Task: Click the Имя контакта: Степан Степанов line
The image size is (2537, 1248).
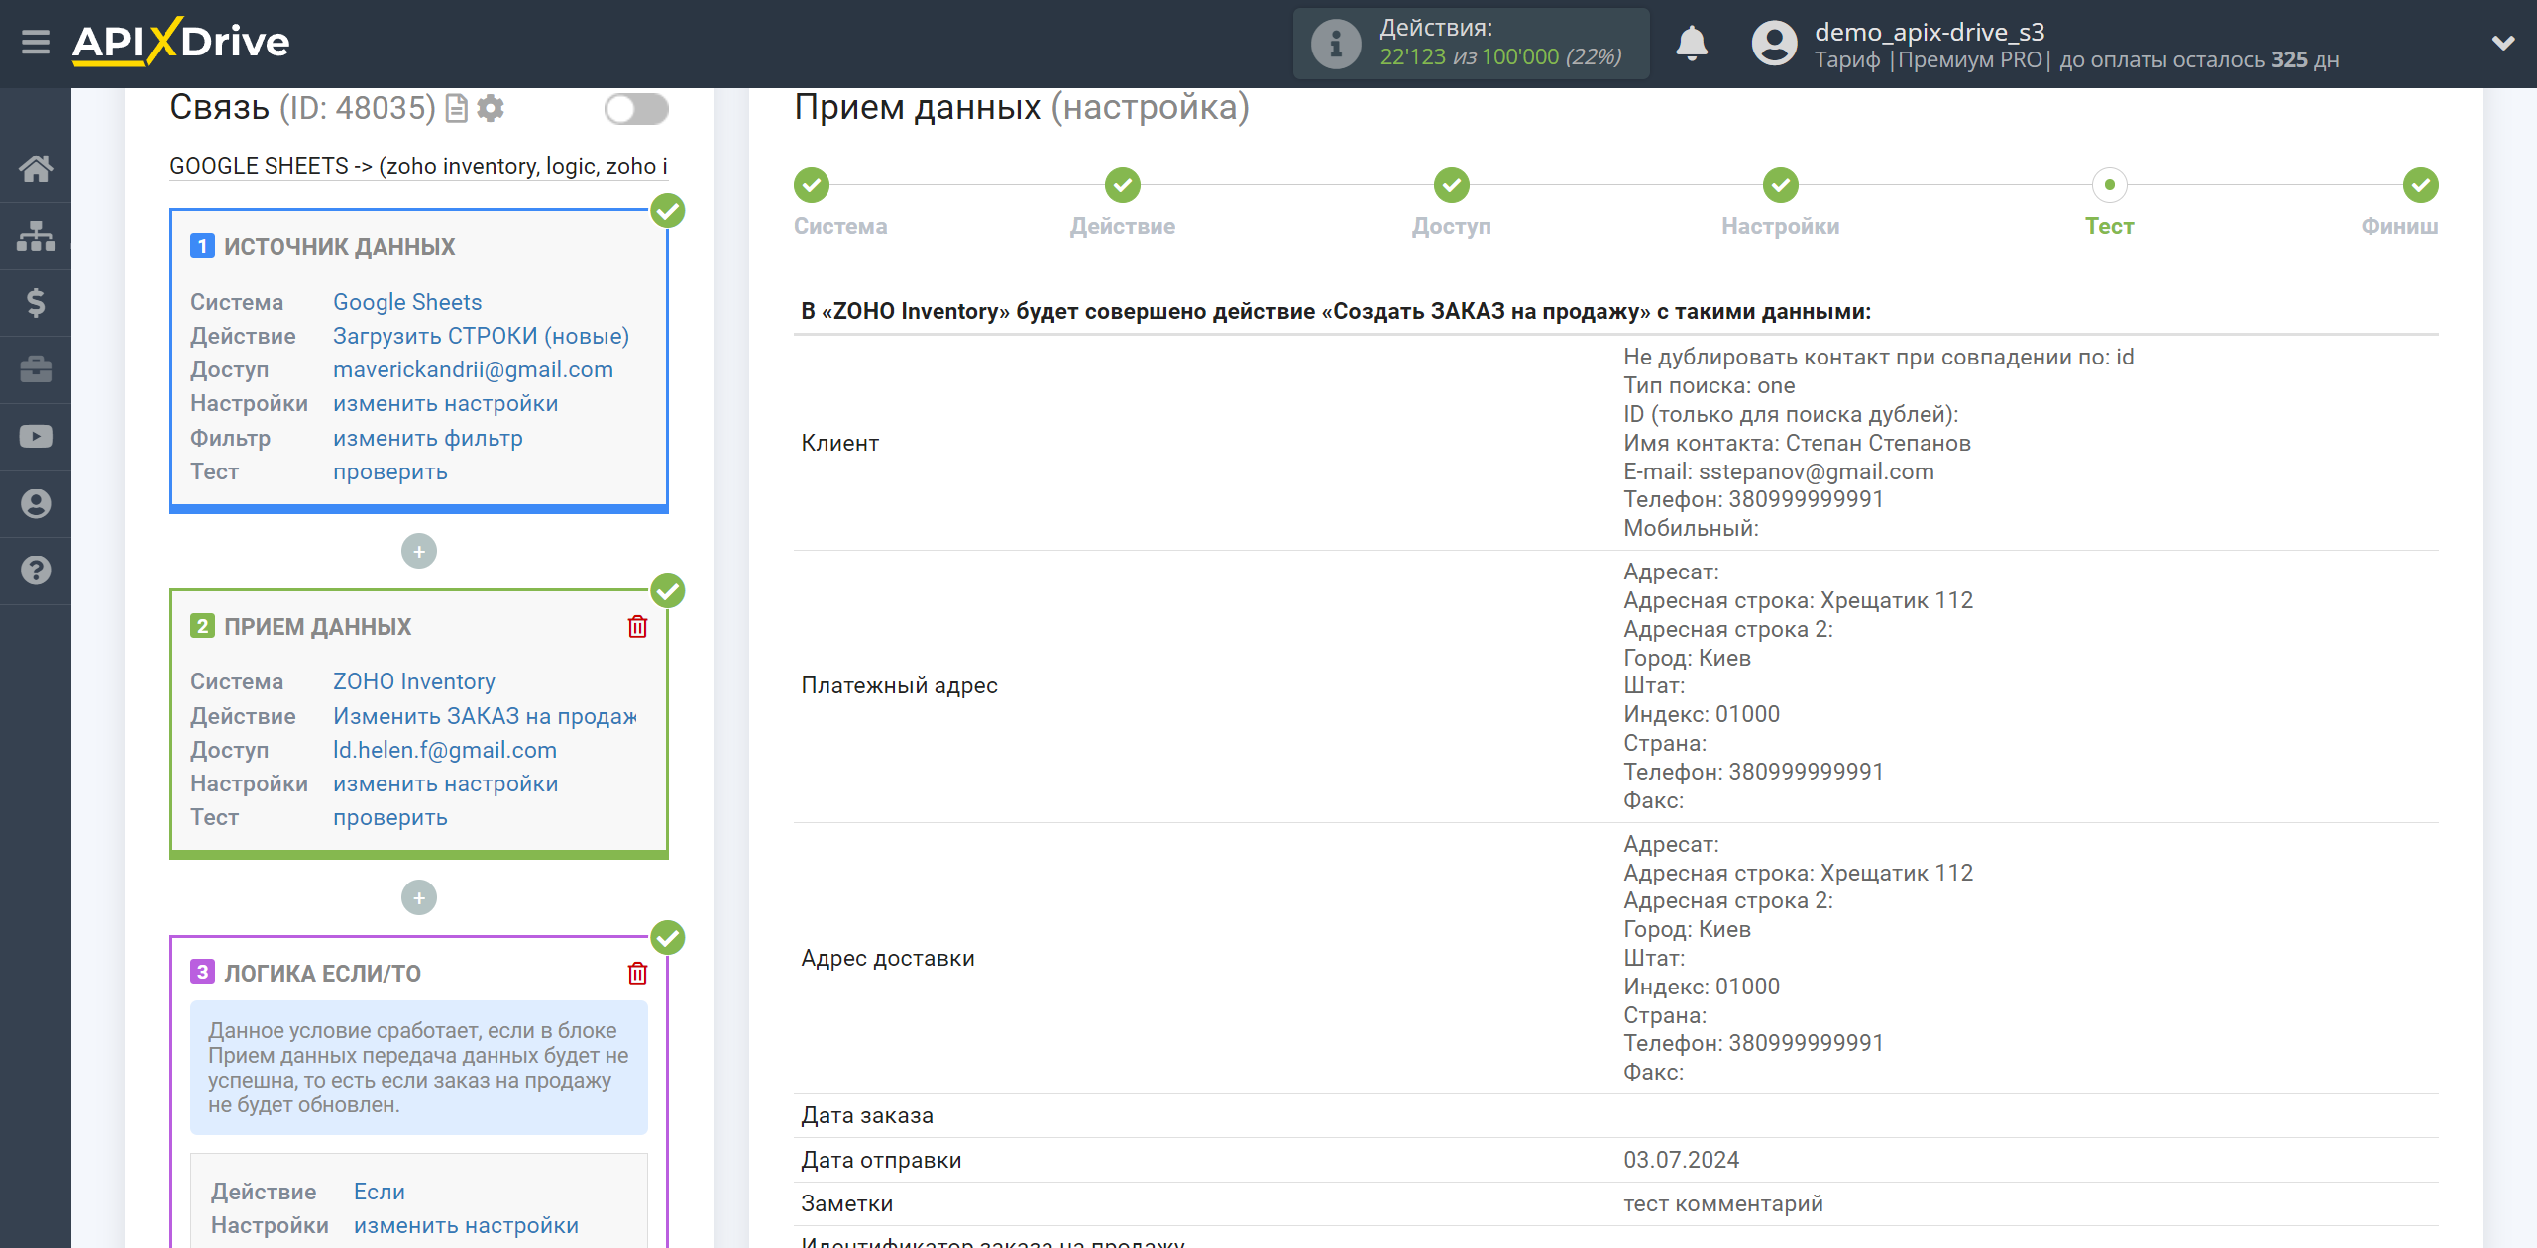Action: 1797,443
